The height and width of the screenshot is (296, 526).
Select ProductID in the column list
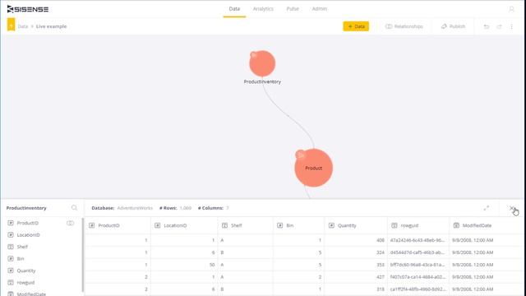28,223
